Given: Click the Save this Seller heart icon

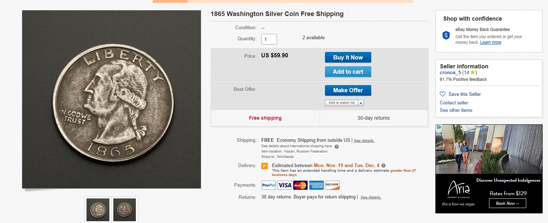Looking at the screenshot, I should tap(443, 94).
